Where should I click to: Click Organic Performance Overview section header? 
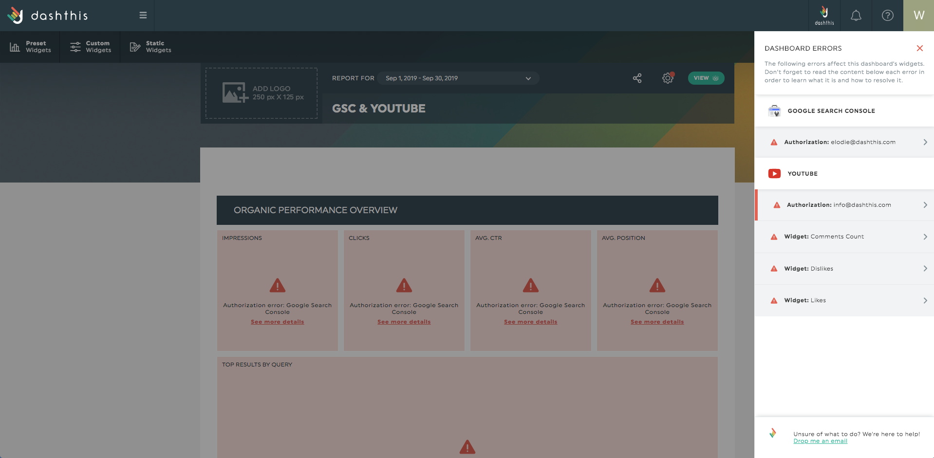click(467, 210)
